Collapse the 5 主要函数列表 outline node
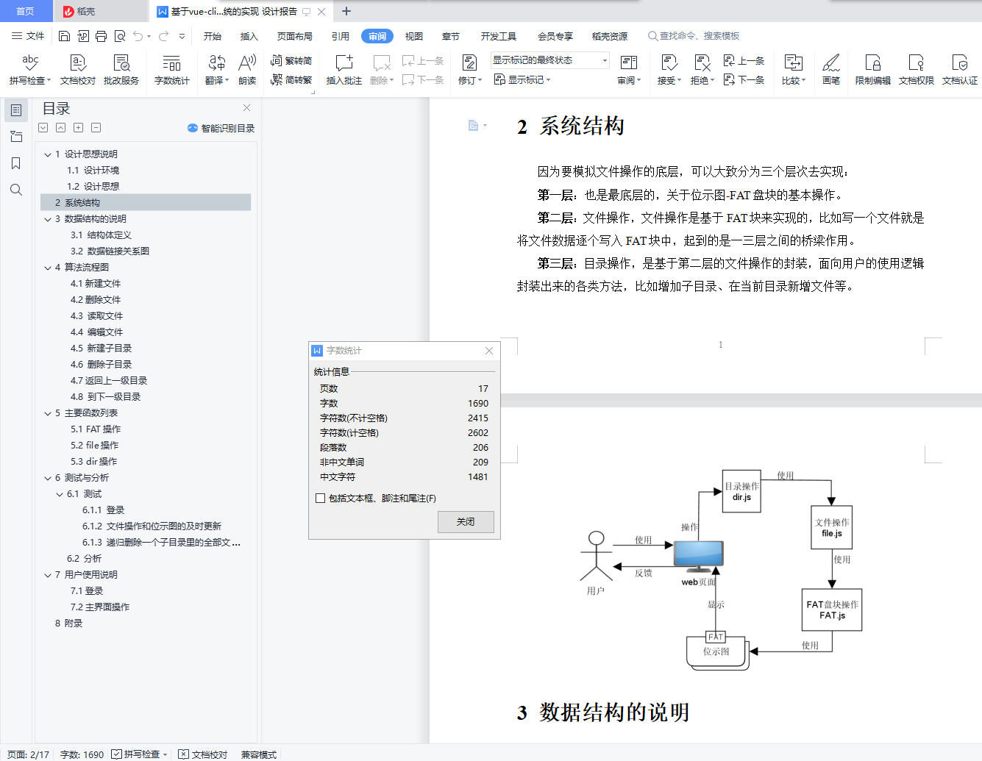The height and width of the screenshot is (761, 982). pyautogui.click(x=48, y=413)
